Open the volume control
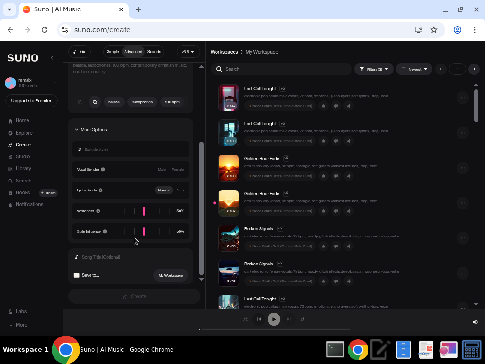The width and height of the screenshot is (485, 364). [x=475, y=322]
